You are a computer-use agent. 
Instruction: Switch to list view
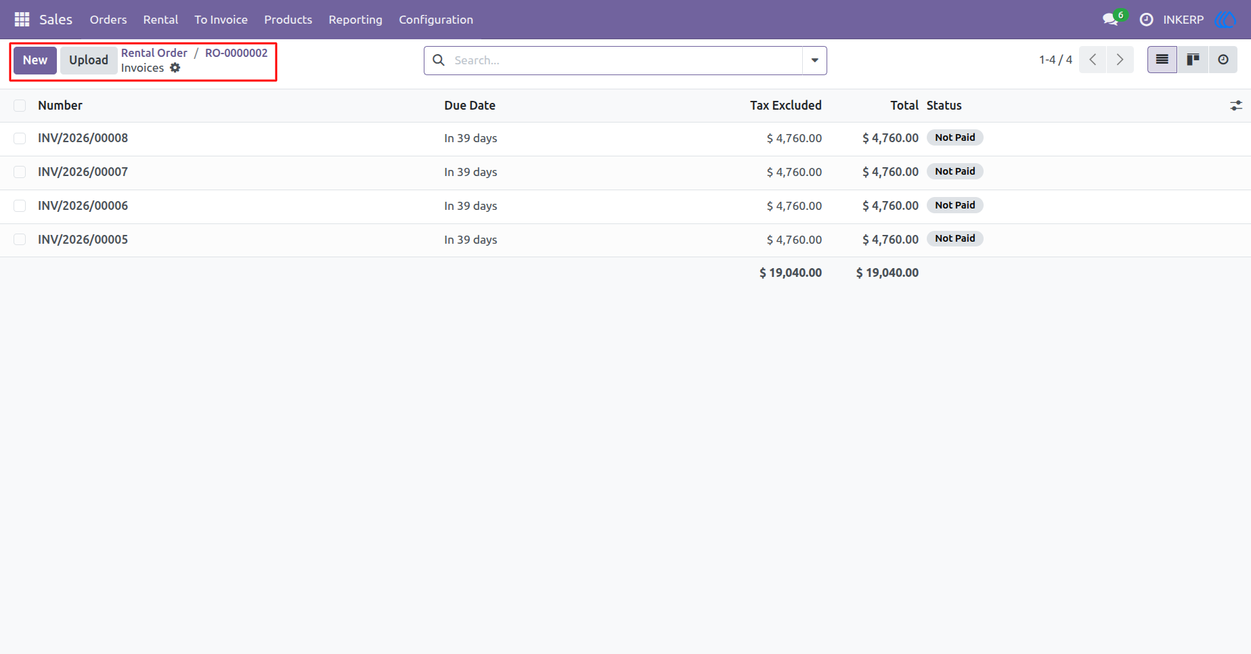pyautogui.click(x=1162, y=60)
